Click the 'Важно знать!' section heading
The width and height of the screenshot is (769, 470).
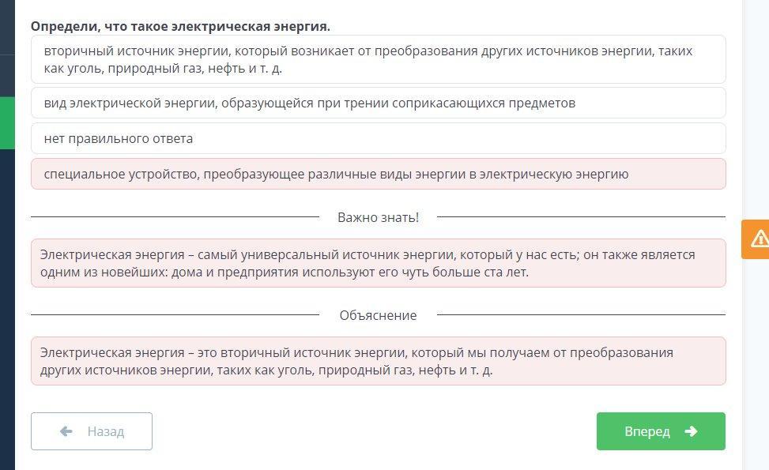pyautogui.click(x=378, y=217)
